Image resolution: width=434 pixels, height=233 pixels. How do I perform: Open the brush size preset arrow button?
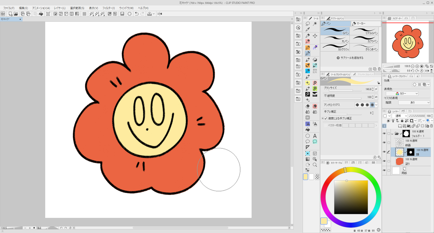tap(376, 89)
